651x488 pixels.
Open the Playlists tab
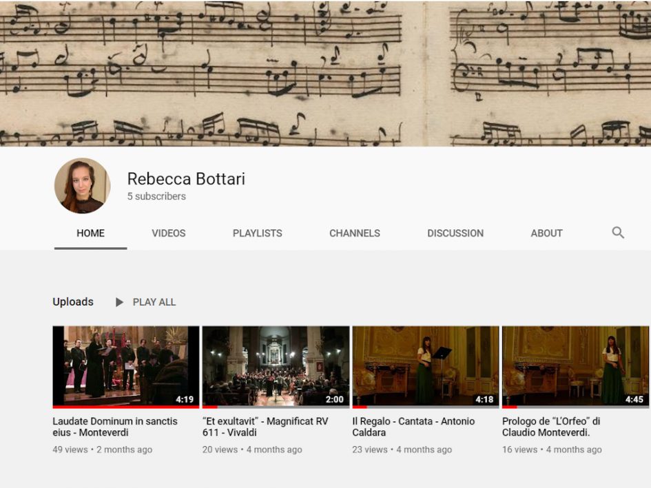(x=258, y=233)
